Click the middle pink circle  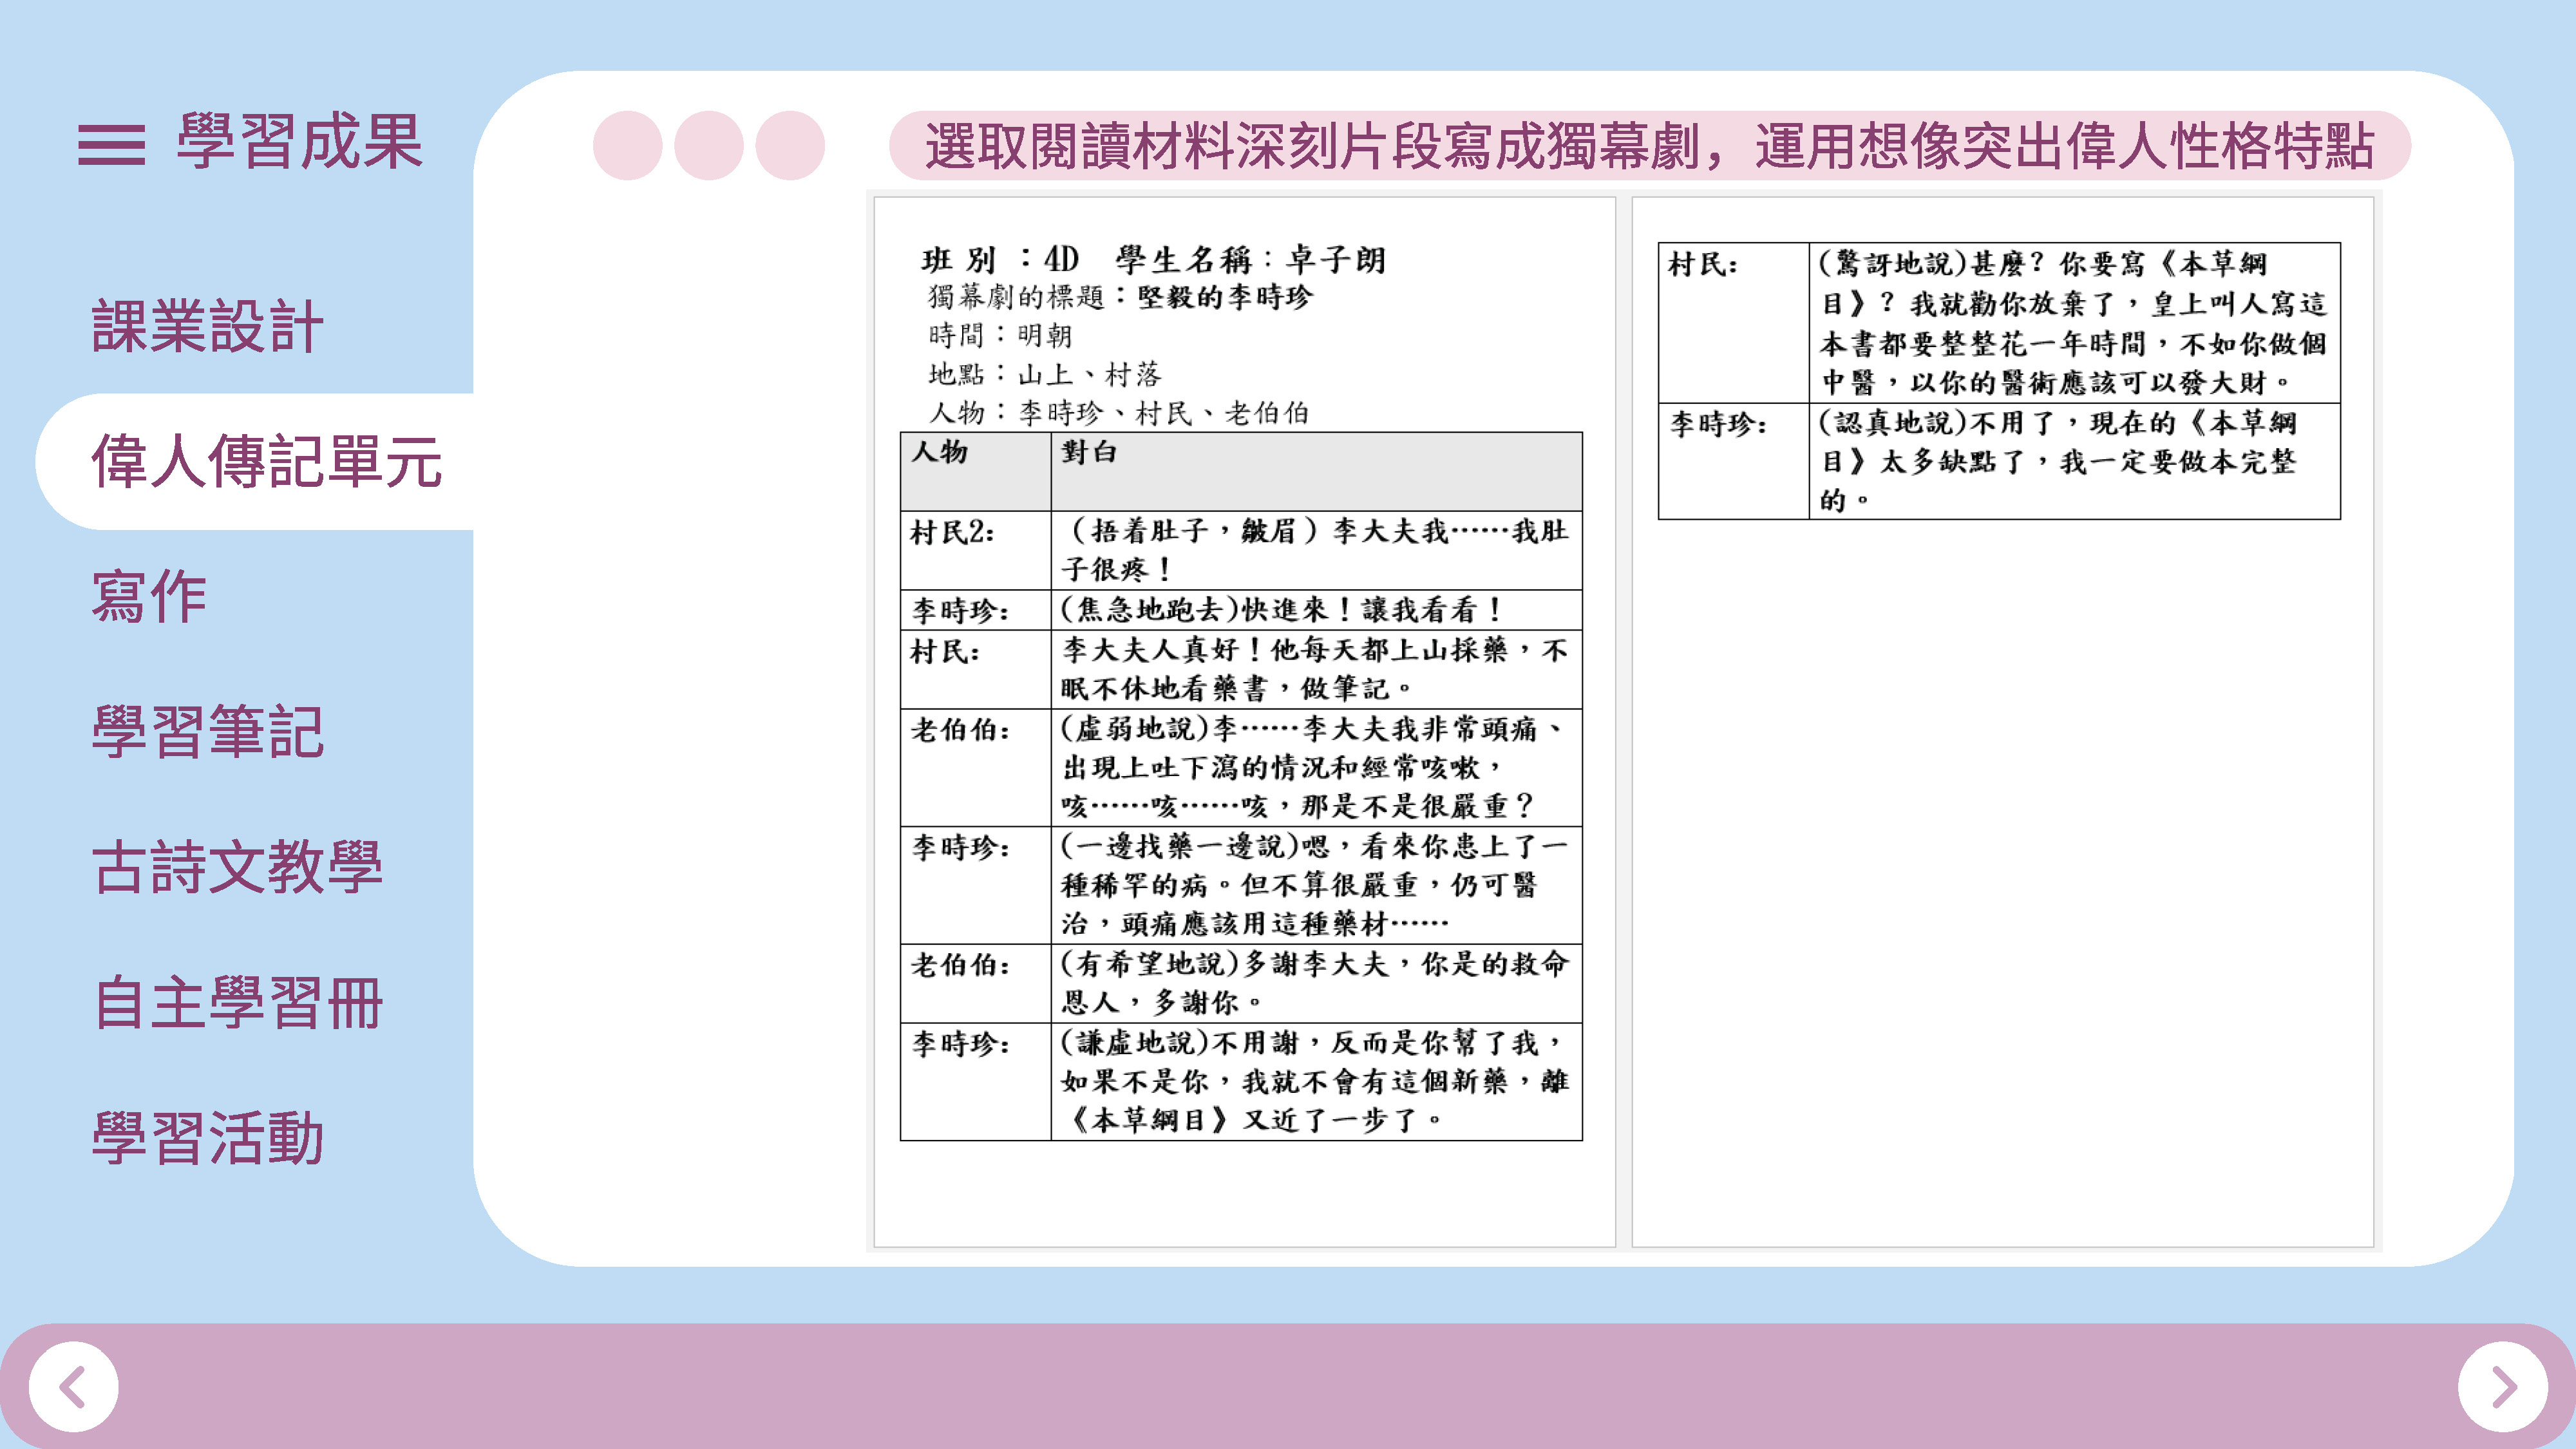click(x=708, y=145)
